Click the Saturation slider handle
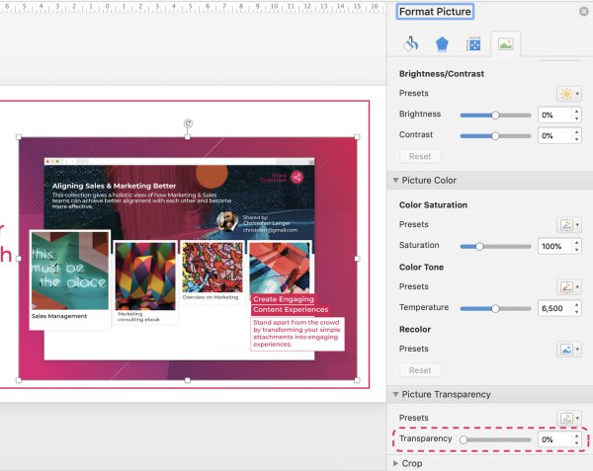This screenshot has height=471, width=593. pyautogui.click(x=479, y=247)
